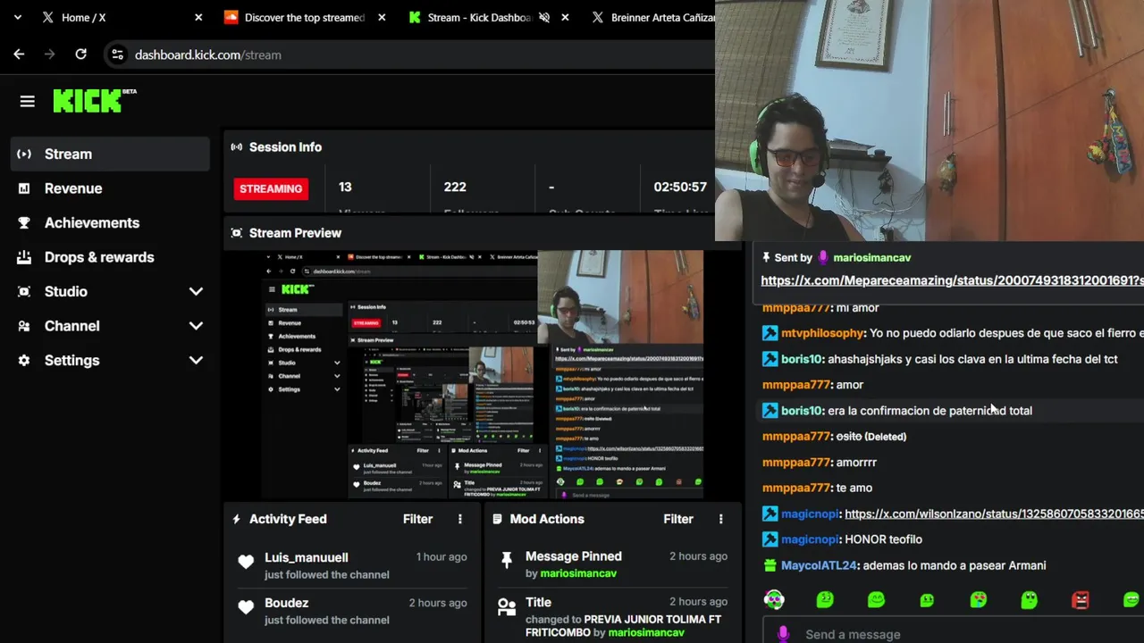Screen dimensions: 1144x643
Task: Click the Achievements trophy icon
Action: 24,222
